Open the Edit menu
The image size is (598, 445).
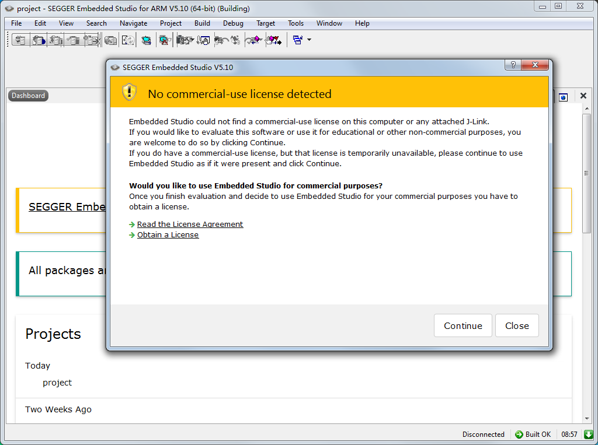pyautogui.click(x=40, y=23)
